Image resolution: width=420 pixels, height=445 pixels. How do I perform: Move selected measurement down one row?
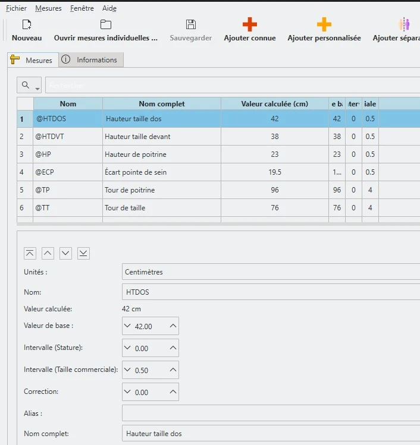click(65, 254)
